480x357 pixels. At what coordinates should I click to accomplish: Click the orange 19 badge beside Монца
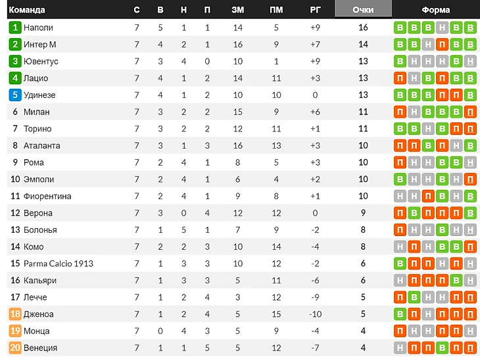tap(15, 331)
